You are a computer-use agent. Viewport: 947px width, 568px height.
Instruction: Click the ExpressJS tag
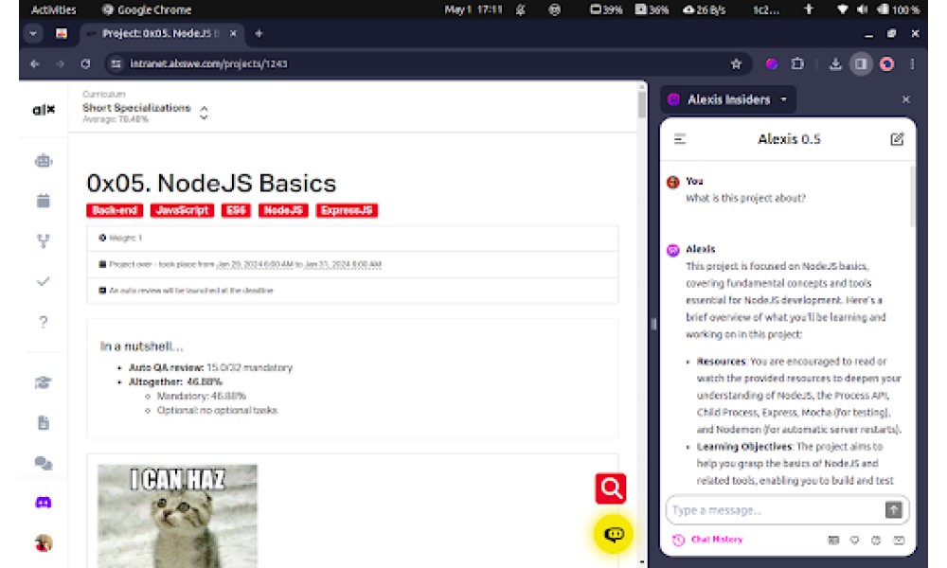[x=347, y=211]
